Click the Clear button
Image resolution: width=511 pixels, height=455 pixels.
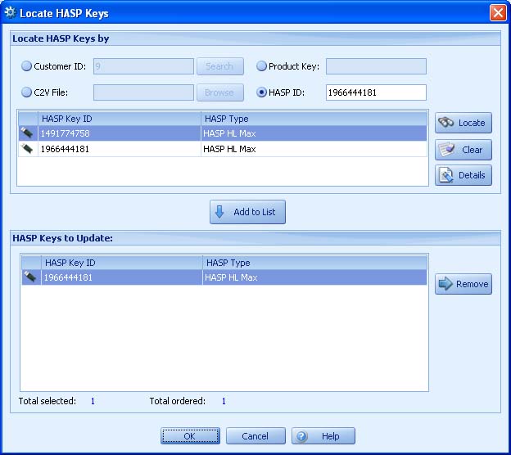coord(464,150)
